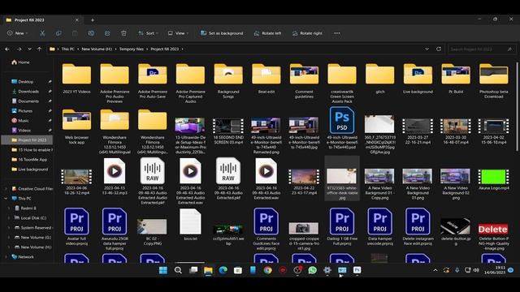Select the bios.txt file
Screen dimensions: 520x292
[190, 225]
